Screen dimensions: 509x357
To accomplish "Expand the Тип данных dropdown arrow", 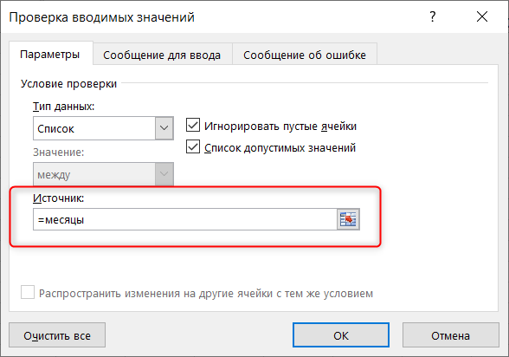I will pyautogui.click(x=164, y=128).
